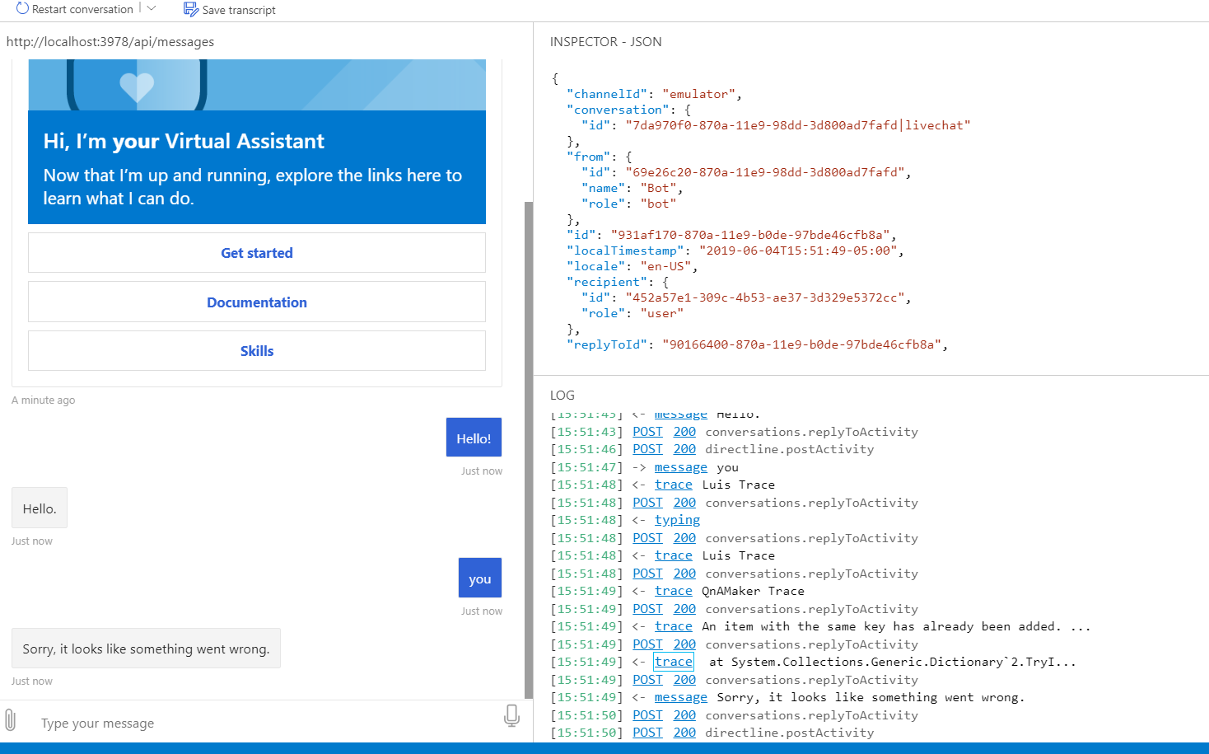The width and height of the screenshot is (1209, 754).
Task: Click the Save transcript disk icon
Action: (189, 9)
